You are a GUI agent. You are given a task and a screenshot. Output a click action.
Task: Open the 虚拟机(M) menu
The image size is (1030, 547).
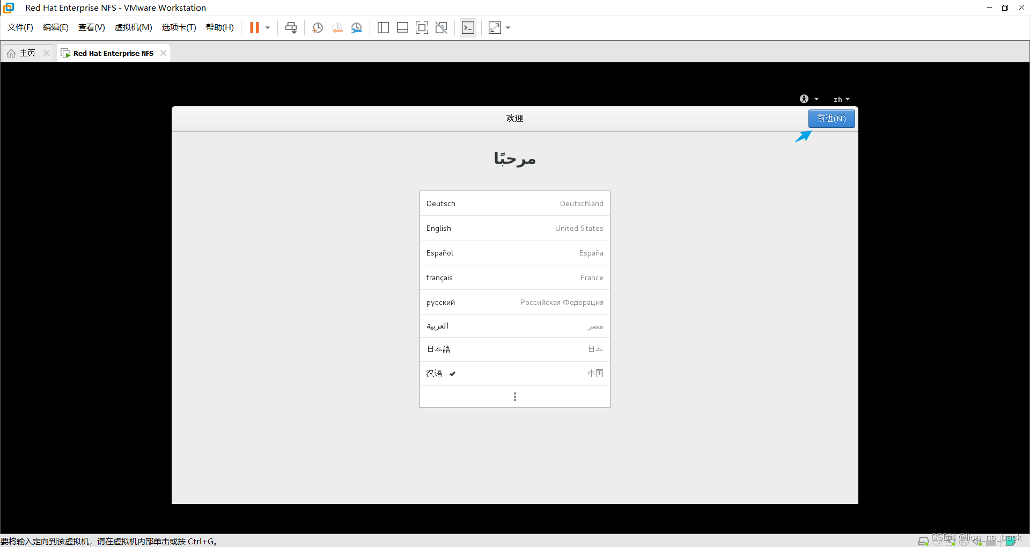[134, 27]
